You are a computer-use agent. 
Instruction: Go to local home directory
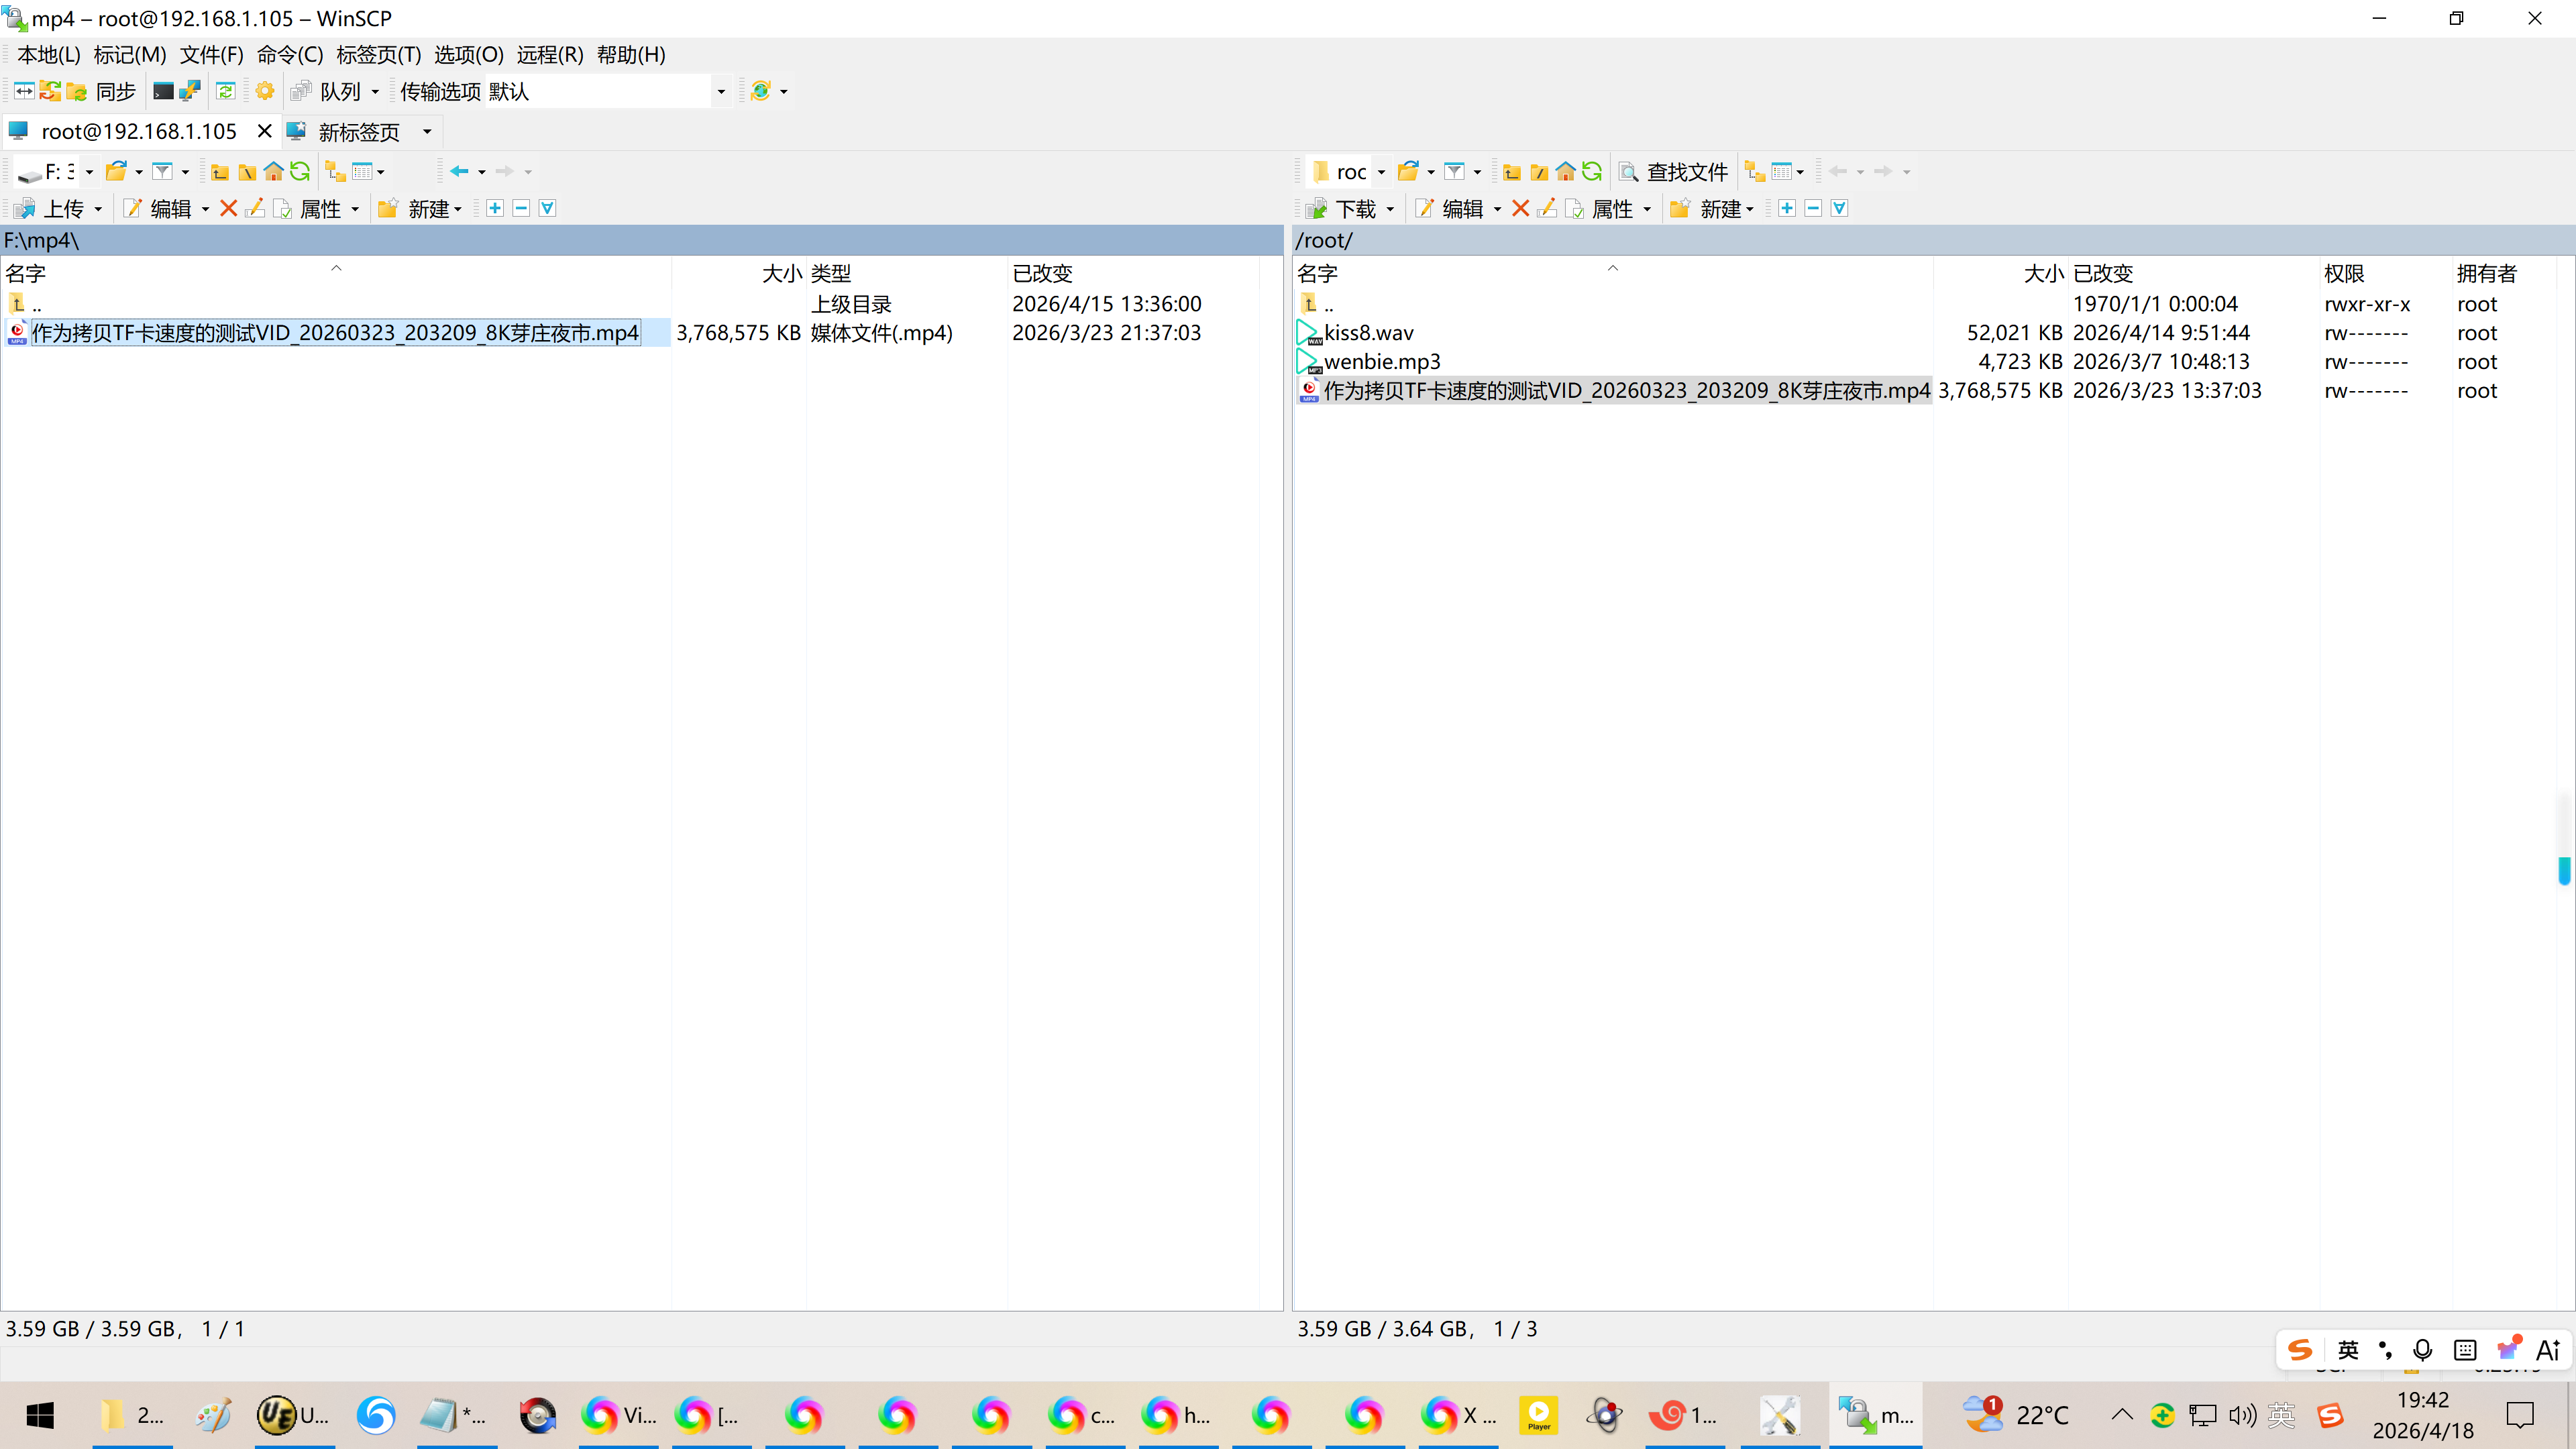(x=273, y=172)
